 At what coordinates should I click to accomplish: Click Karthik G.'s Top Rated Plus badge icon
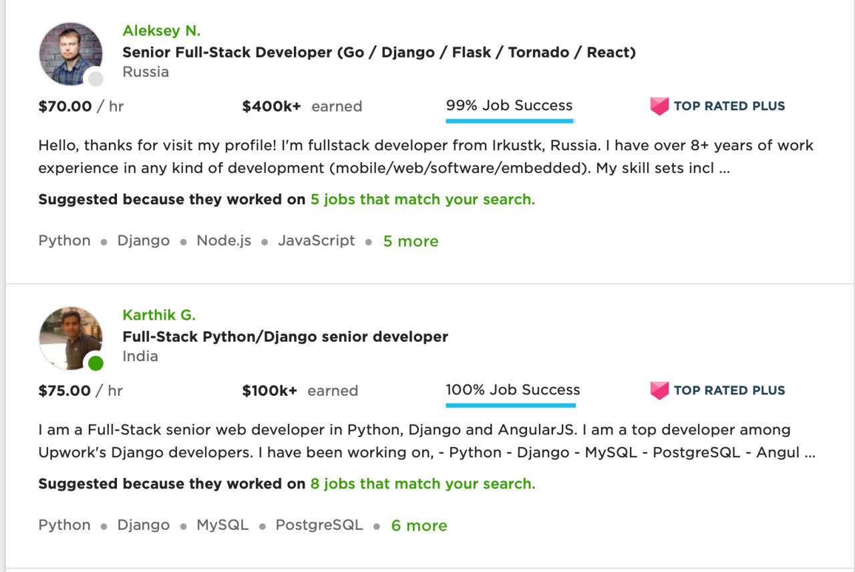(659, 390)
